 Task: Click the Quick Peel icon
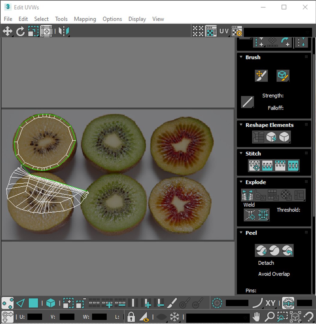click(261, 250)
